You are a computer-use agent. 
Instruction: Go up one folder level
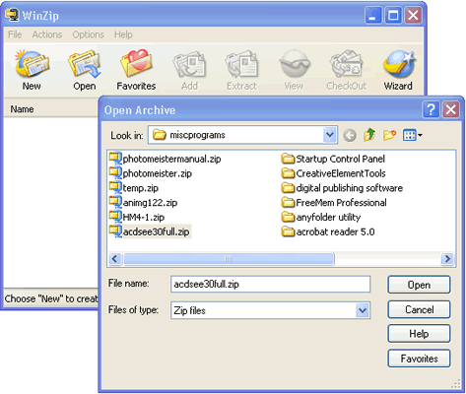(x=369, y=135)
